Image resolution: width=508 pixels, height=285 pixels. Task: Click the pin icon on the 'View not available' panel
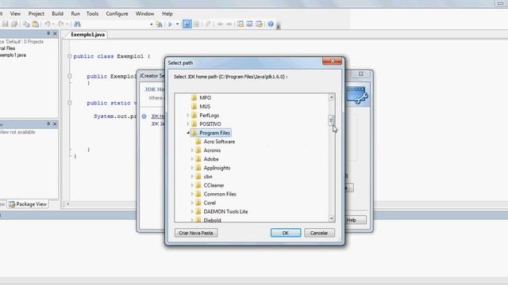coord(48,123)
